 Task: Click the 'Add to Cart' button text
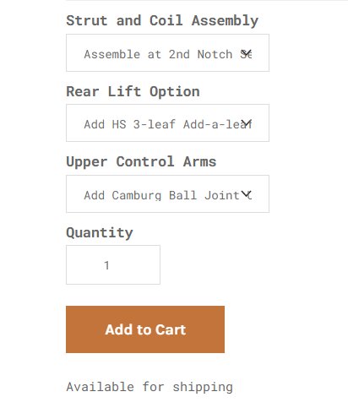coord(145,329)
